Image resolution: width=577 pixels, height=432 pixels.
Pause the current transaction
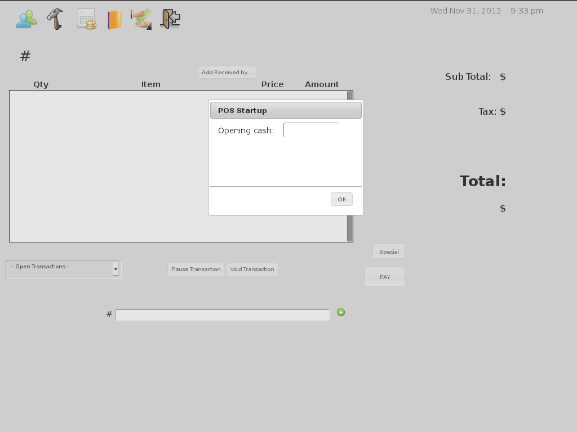click(x=196, y=269)
